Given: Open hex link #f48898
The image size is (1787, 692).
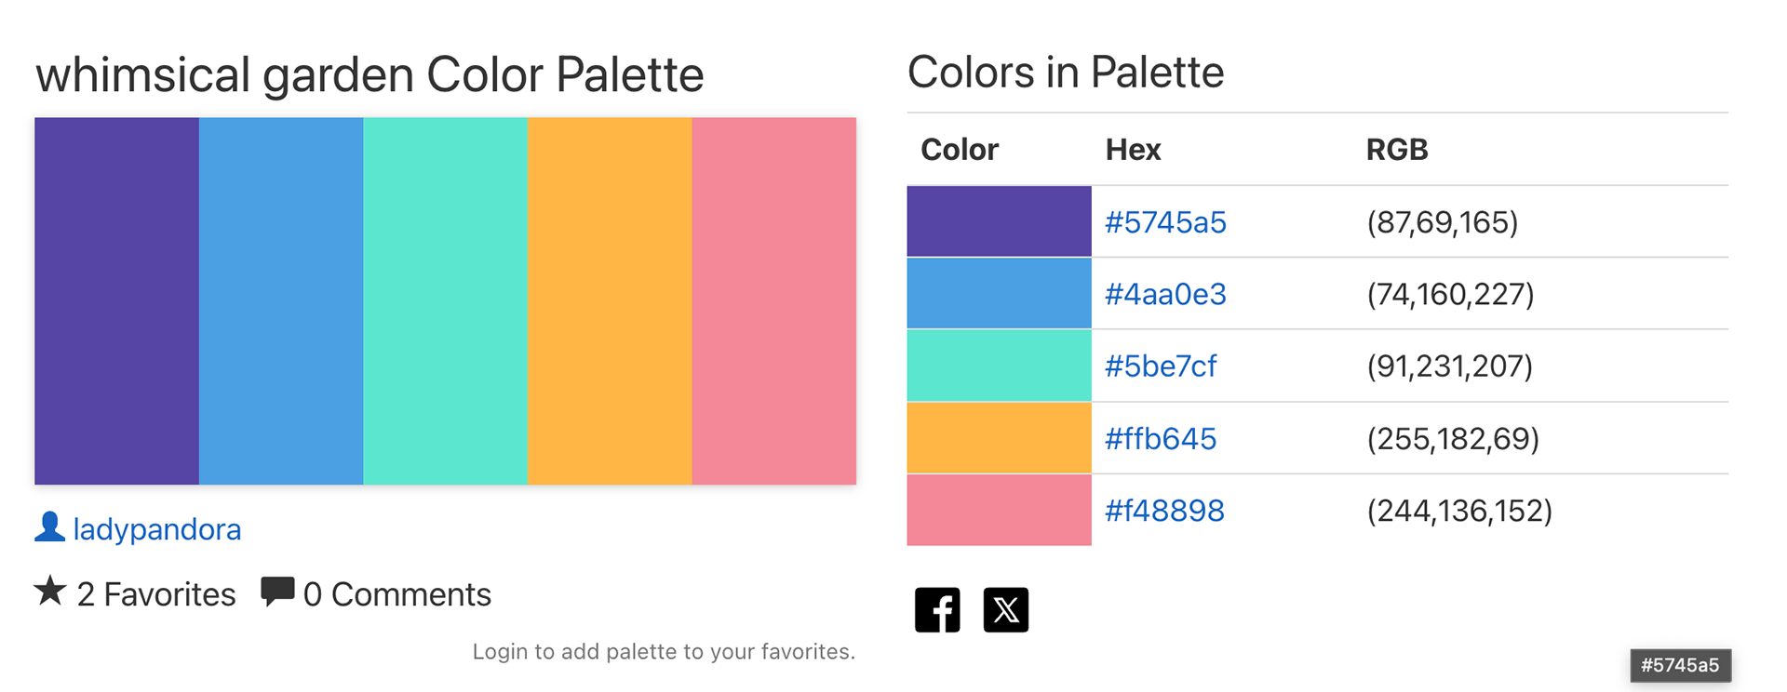Looking at the screenshot, I should point(1164,511).
